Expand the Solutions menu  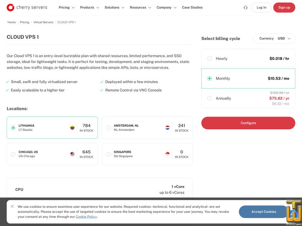coord(114,8)
